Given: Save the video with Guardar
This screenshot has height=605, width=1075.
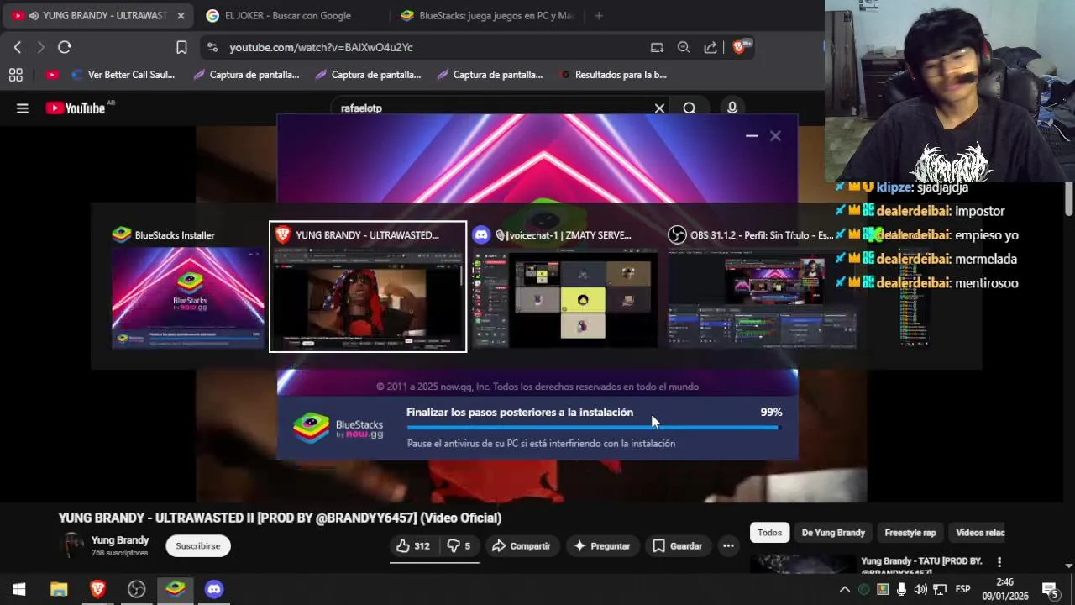Looking at the screenshot, I should click(x=677, y=546).
